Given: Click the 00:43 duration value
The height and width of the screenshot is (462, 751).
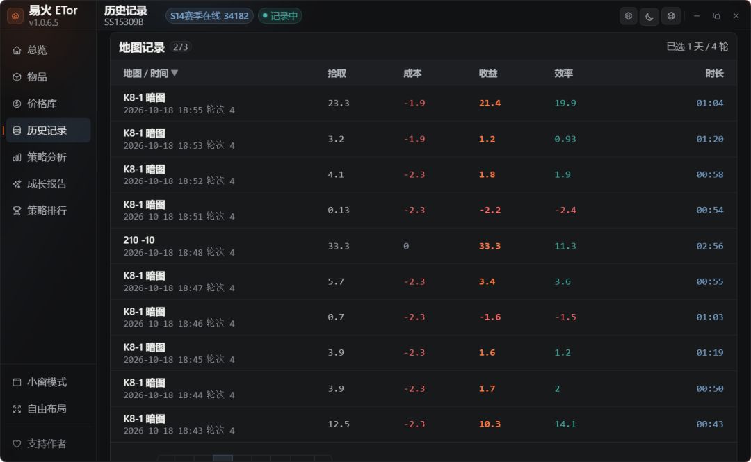Looking at the screenshot, I should tap(710, 424).
